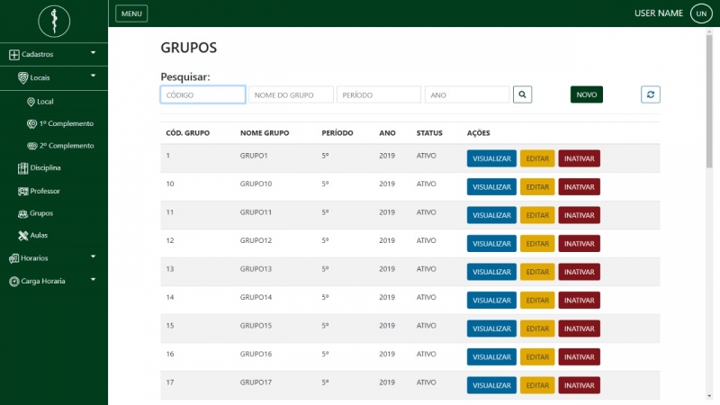Collapse the Cadastros section
720x405 pixels.
[53, 54]
